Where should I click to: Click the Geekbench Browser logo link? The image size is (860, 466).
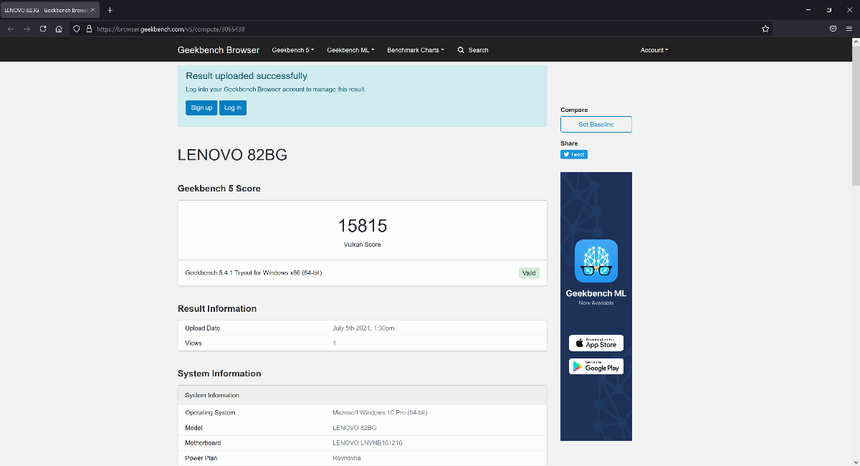tap(219, 50)
